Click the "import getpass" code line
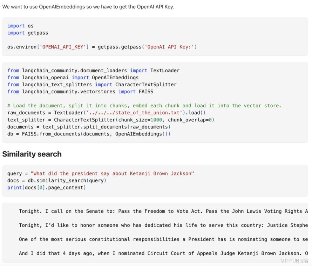Screen dimensions: 312x266 [x=28, y=33]
